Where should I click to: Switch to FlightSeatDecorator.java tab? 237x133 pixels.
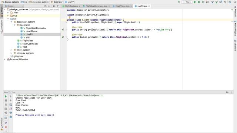(x=96, y=6)
